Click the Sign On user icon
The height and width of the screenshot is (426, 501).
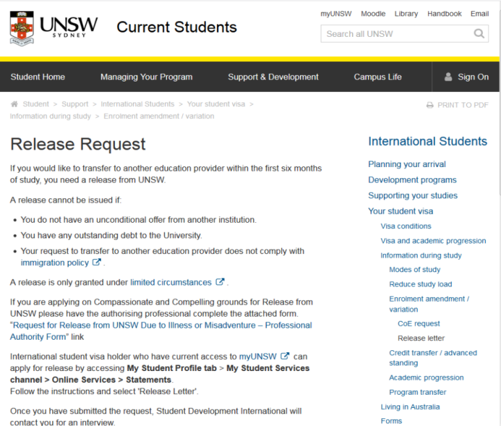(448, 77)
